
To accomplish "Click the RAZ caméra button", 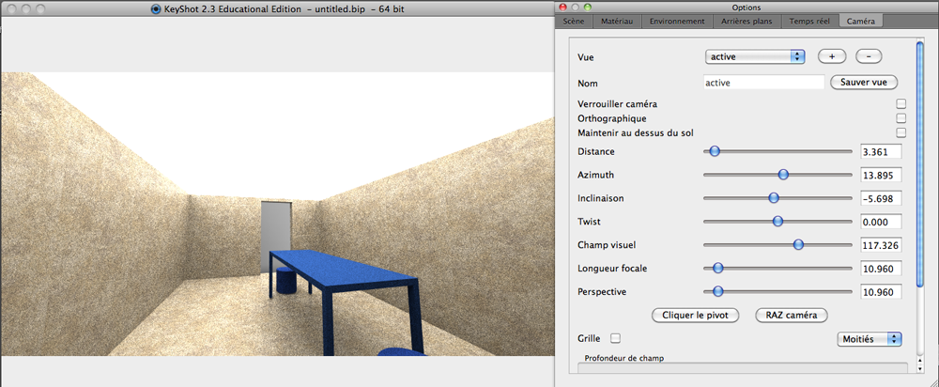I will click(x=791, y=315).
